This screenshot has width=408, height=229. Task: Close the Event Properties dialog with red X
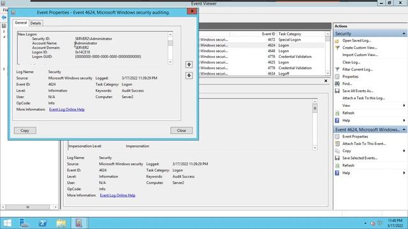192,11
